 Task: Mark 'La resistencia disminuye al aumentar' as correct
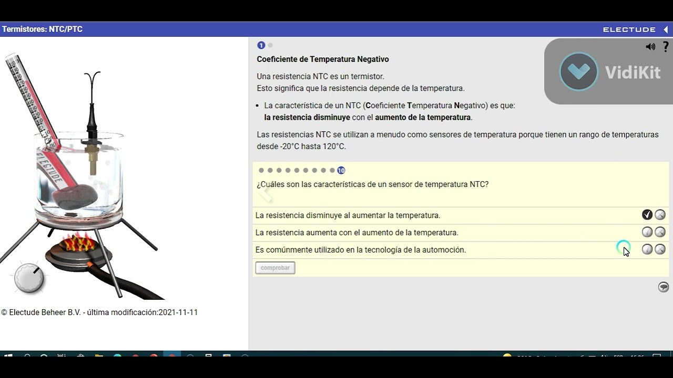pos(647,215)
